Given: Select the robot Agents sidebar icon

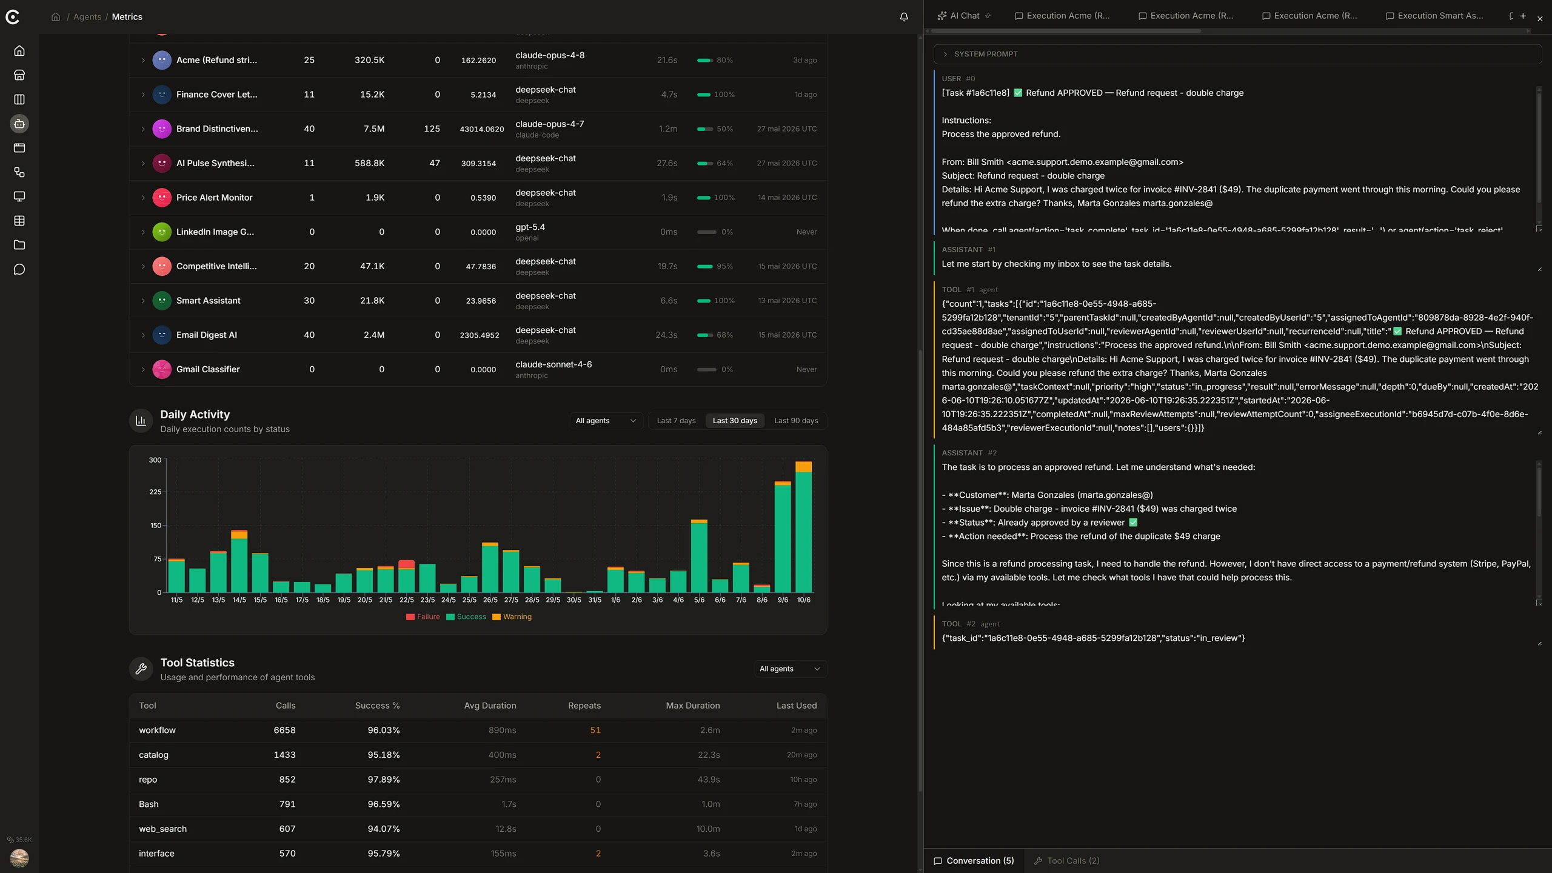Looking at the screenshot, I should (19, 124).
